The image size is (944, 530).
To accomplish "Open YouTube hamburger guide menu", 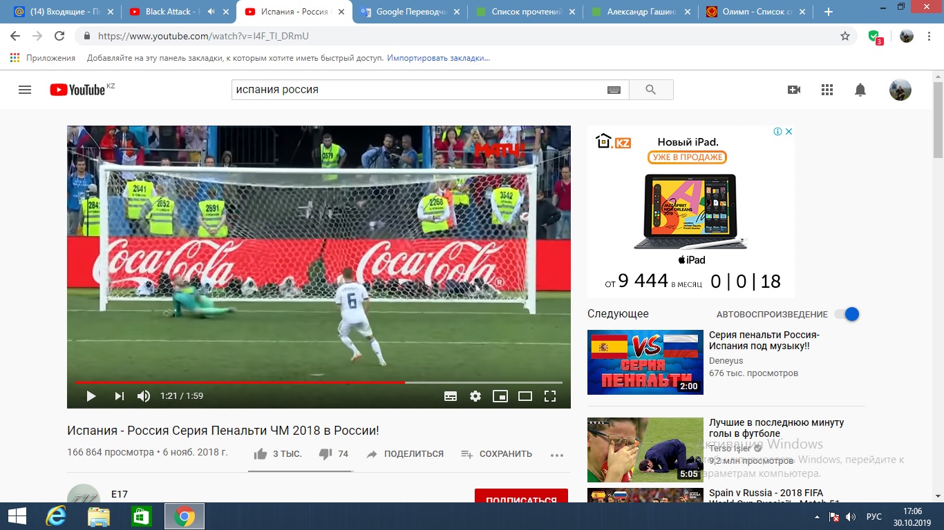I will 25,90.
